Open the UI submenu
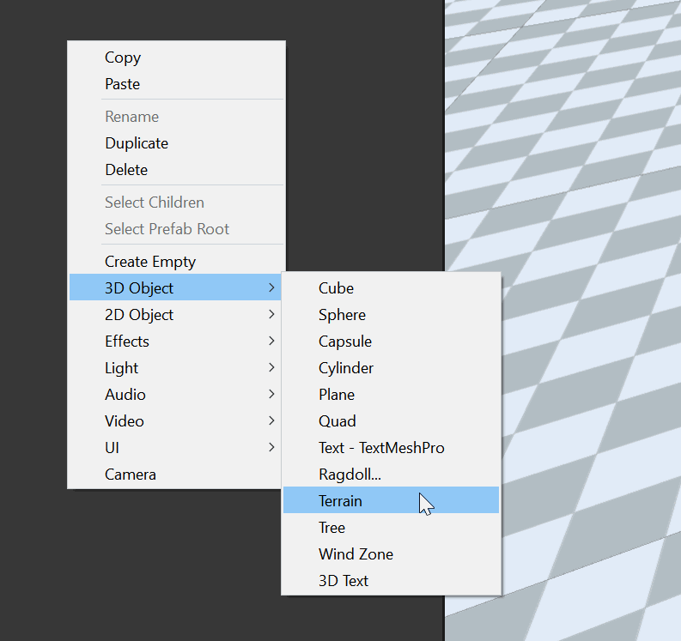The width and height of the screenshot is (681, 641). pyautogui.click(x=112, y=448)
